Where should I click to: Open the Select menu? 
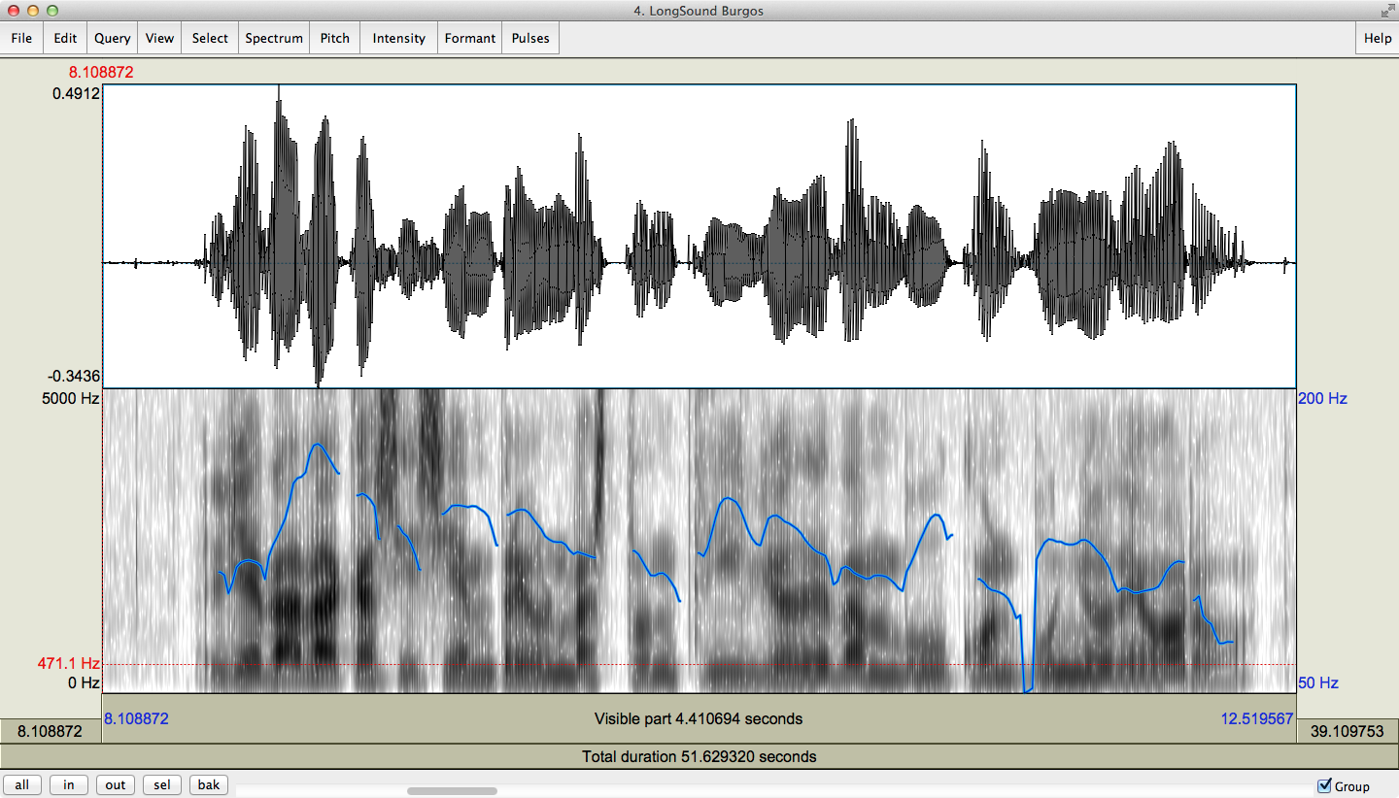[x=210, y=38]
